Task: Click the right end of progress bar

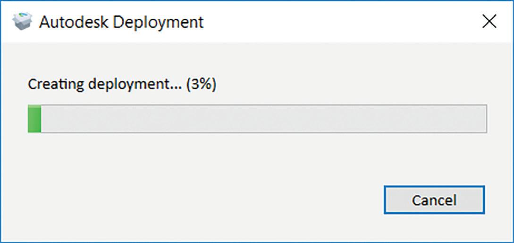Action: (482, 119)
